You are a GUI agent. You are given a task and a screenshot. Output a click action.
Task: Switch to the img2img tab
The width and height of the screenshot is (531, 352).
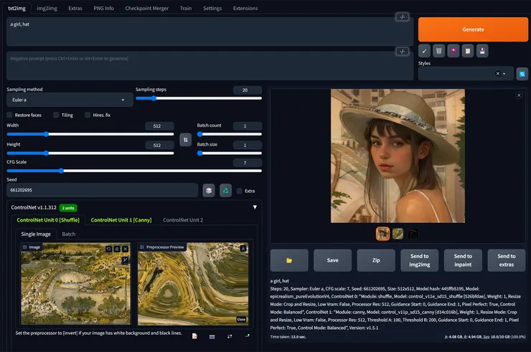pyautogui.click(x=46, y=9)
